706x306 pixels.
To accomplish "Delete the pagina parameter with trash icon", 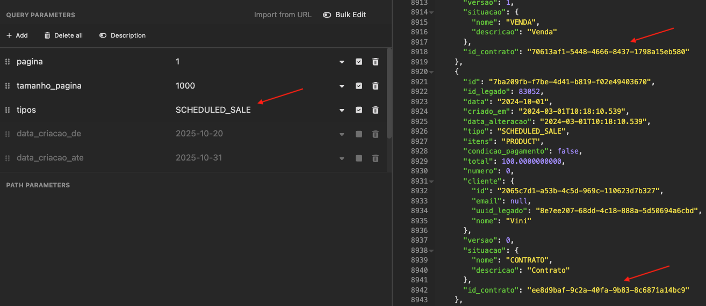I will click(375, 62).
